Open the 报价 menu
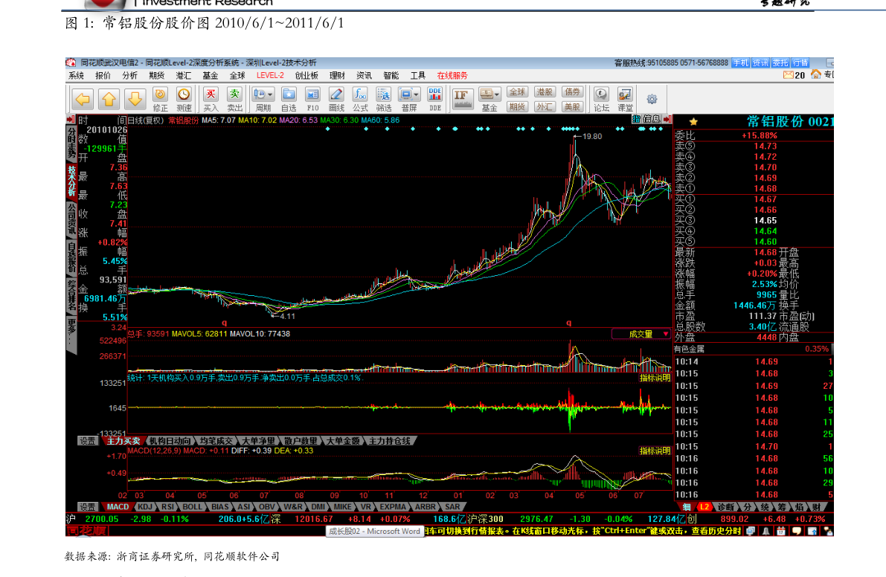This screenshot has width=886, height=577. [x=103, y=76]
